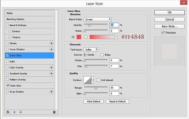Select the Satin effect row
Viewport: 189px width, 119px height.
click(x=30, y=61)
